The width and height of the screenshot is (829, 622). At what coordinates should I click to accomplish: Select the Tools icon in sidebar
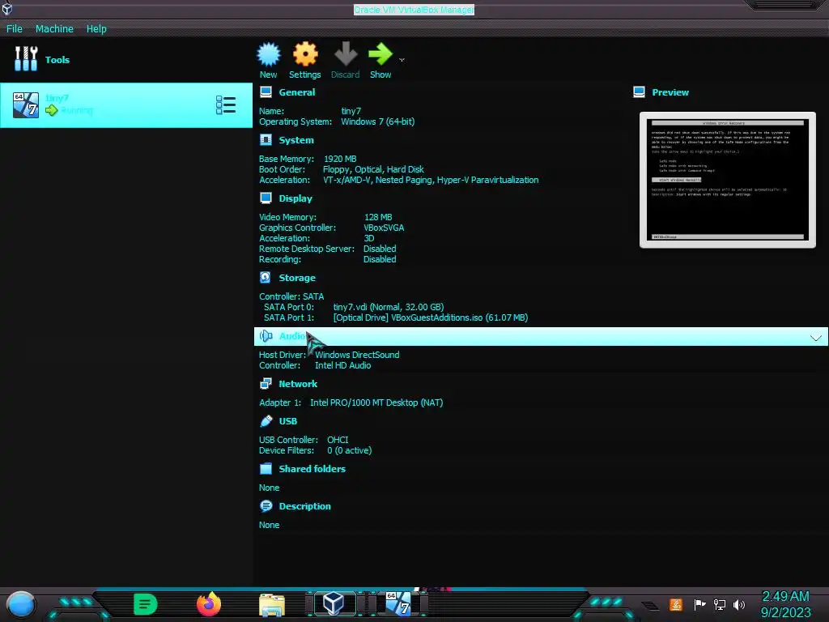26,58
